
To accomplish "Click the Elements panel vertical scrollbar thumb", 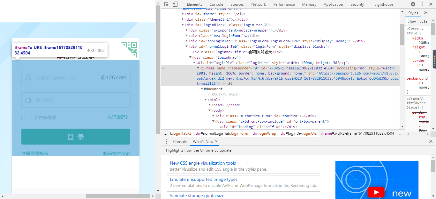I will tap(402, 34).
